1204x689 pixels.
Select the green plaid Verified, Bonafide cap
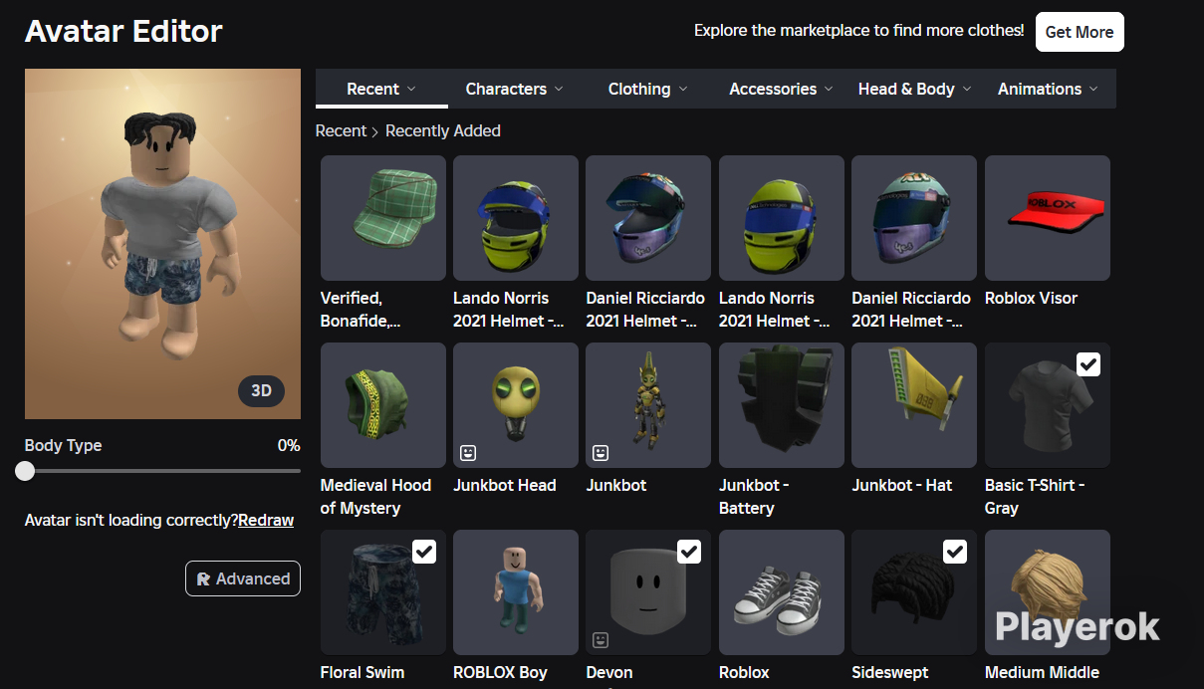pos(383,218)
